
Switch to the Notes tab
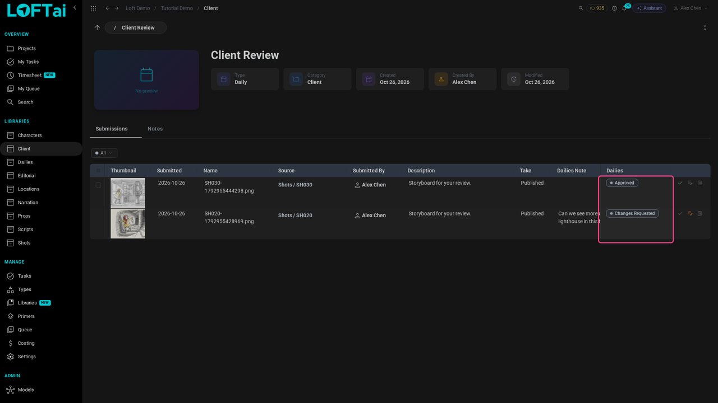pos(155,129)
